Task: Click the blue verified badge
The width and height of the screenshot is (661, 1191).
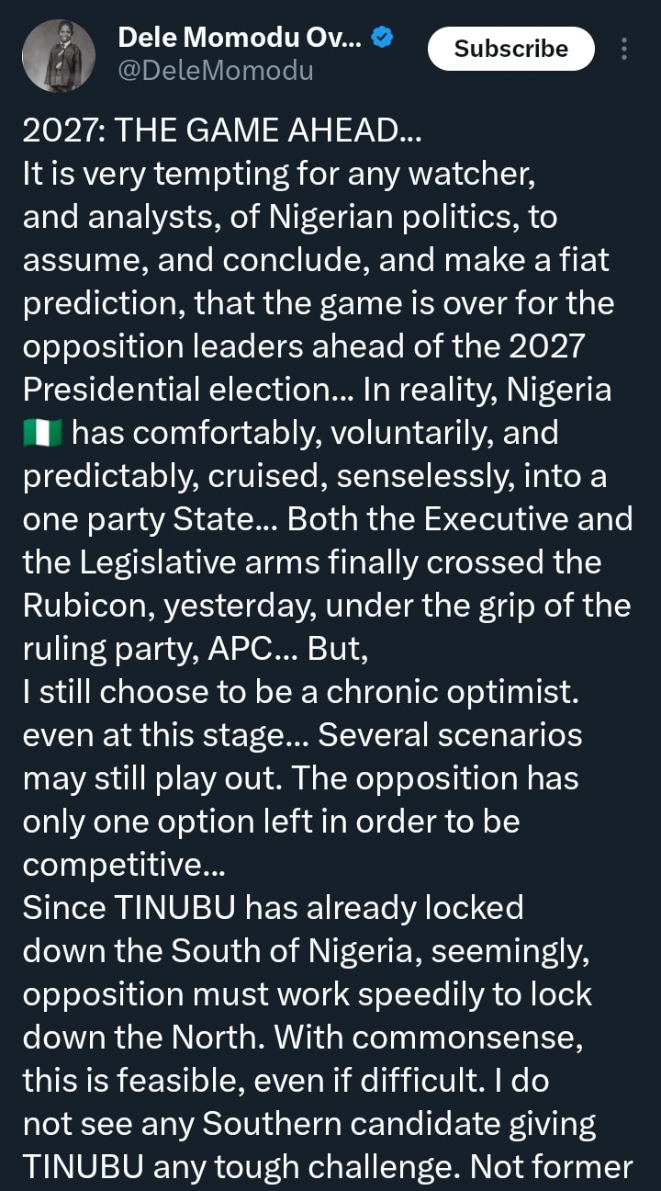Action: (x=383, y=38)
